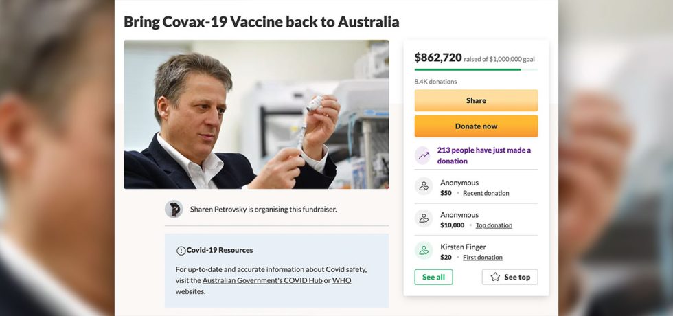The width and height of the screenshot is (673, 316).
Task: Click the purple trending donations icon
Action: click(424, 155)
